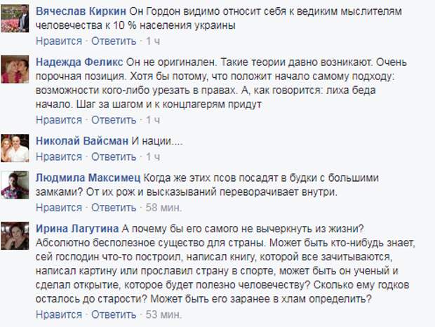Screen dimensions: 435x327
Task: Reply to Надежда Феликс's comment
Action: tap(114, 120)
